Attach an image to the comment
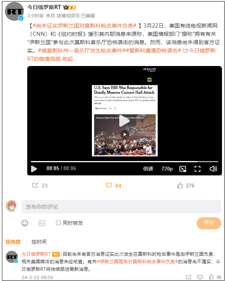Viewport: 225px width, 281px height. [x=42, y=223]
